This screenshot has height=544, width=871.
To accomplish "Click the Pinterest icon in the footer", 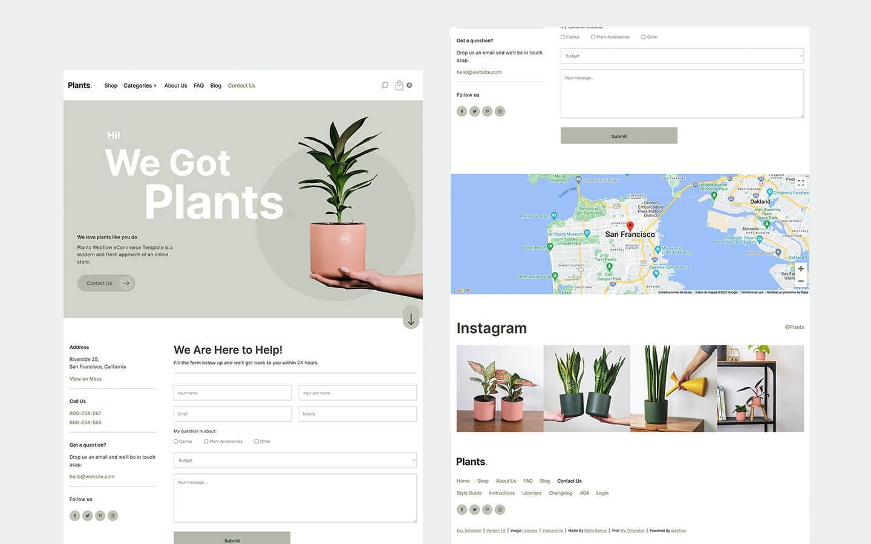I will [x=488, y=510].
